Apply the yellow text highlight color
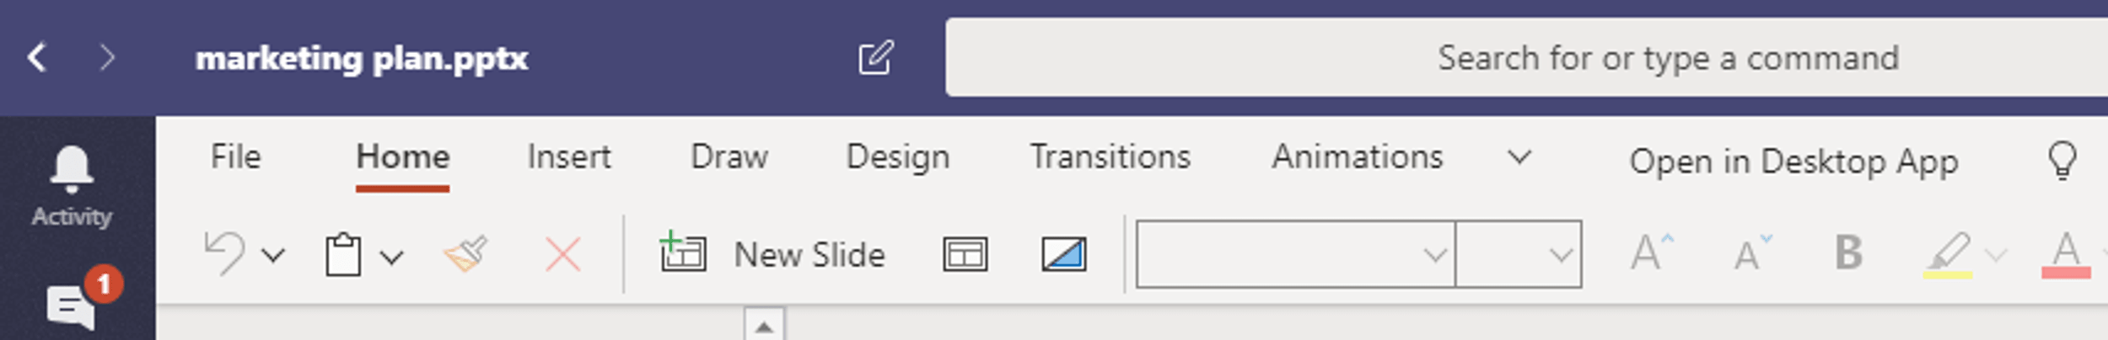 click(x=1948, y=254)
